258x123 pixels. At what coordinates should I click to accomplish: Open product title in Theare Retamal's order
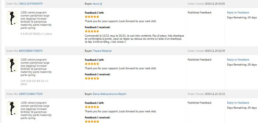(x=36, y=67)
